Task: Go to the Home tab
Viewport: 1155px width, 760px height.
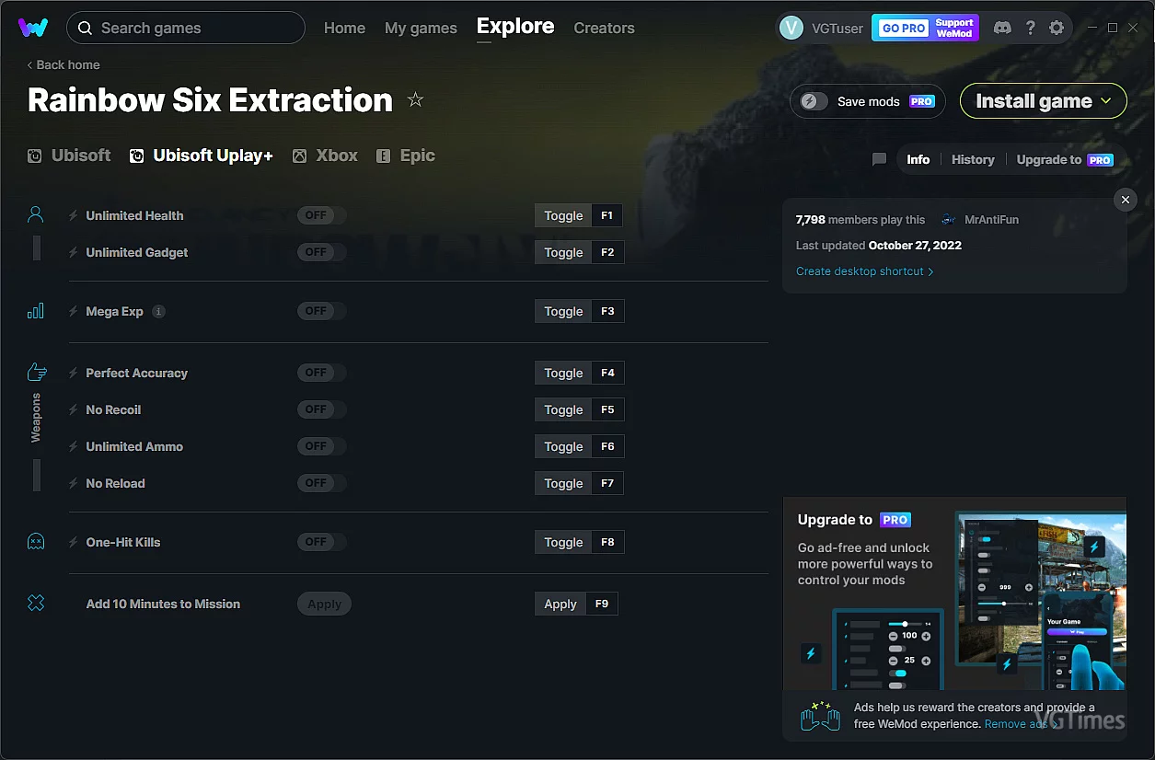Action: click(x=344, y=28)
